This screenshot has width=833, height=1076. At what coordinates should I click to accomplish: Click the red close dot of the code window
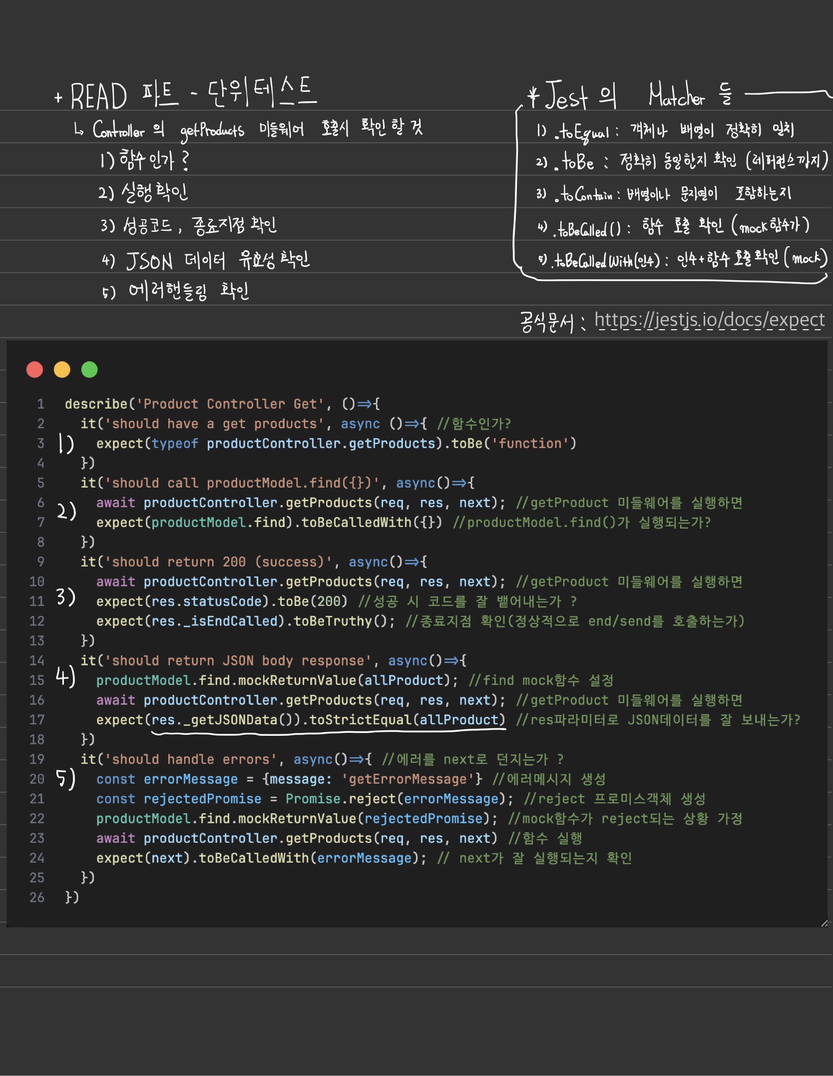34,370
